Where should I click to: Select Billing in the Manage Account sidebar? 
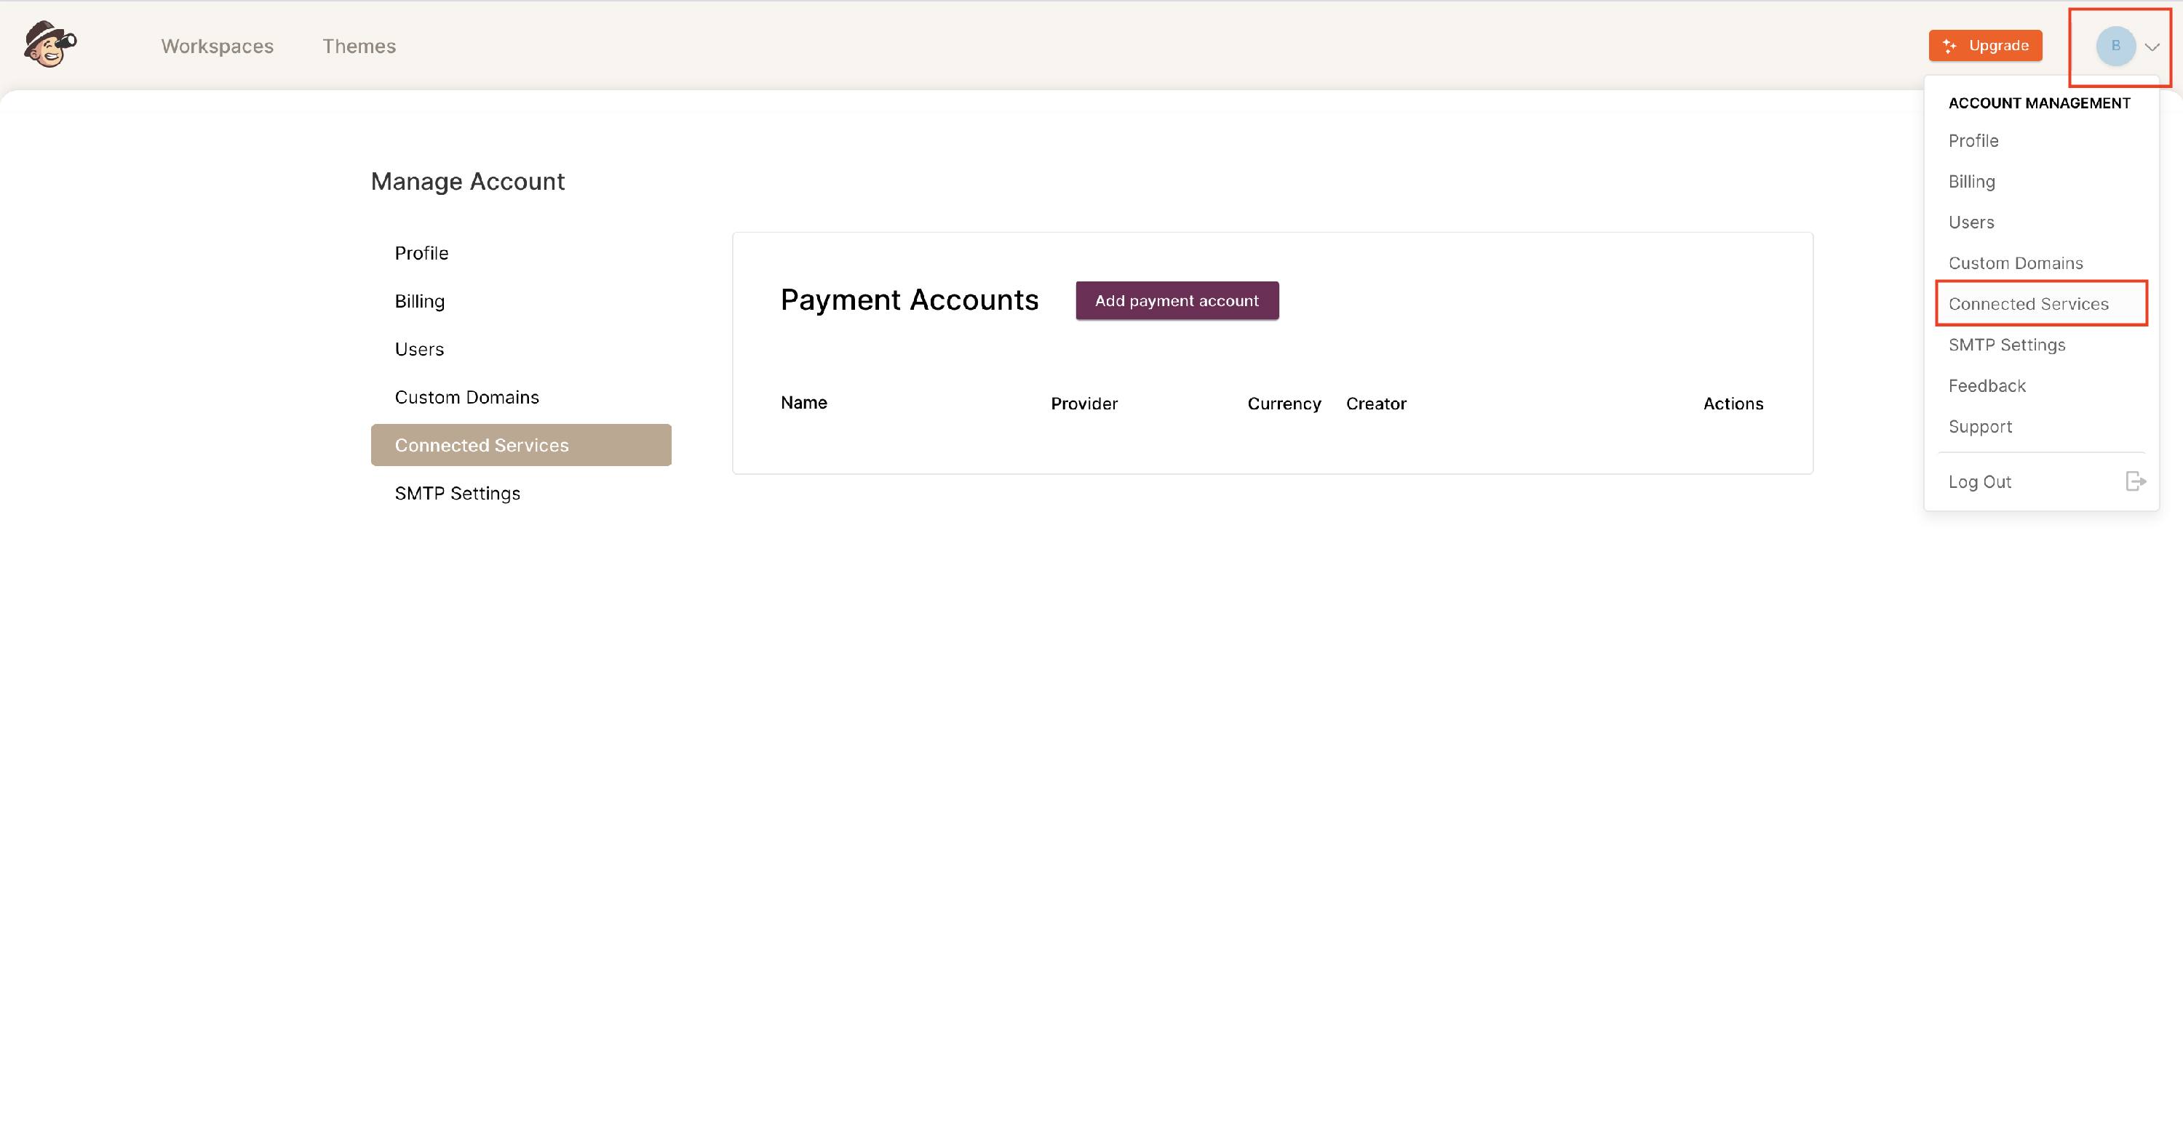point(419,300)
